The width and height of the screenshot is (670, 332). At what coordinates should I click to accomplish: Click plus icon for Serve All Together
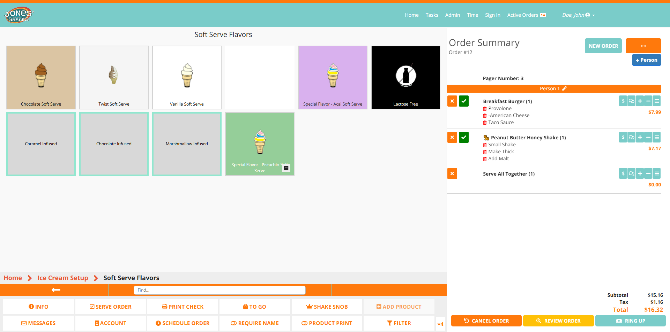(640, 173)
